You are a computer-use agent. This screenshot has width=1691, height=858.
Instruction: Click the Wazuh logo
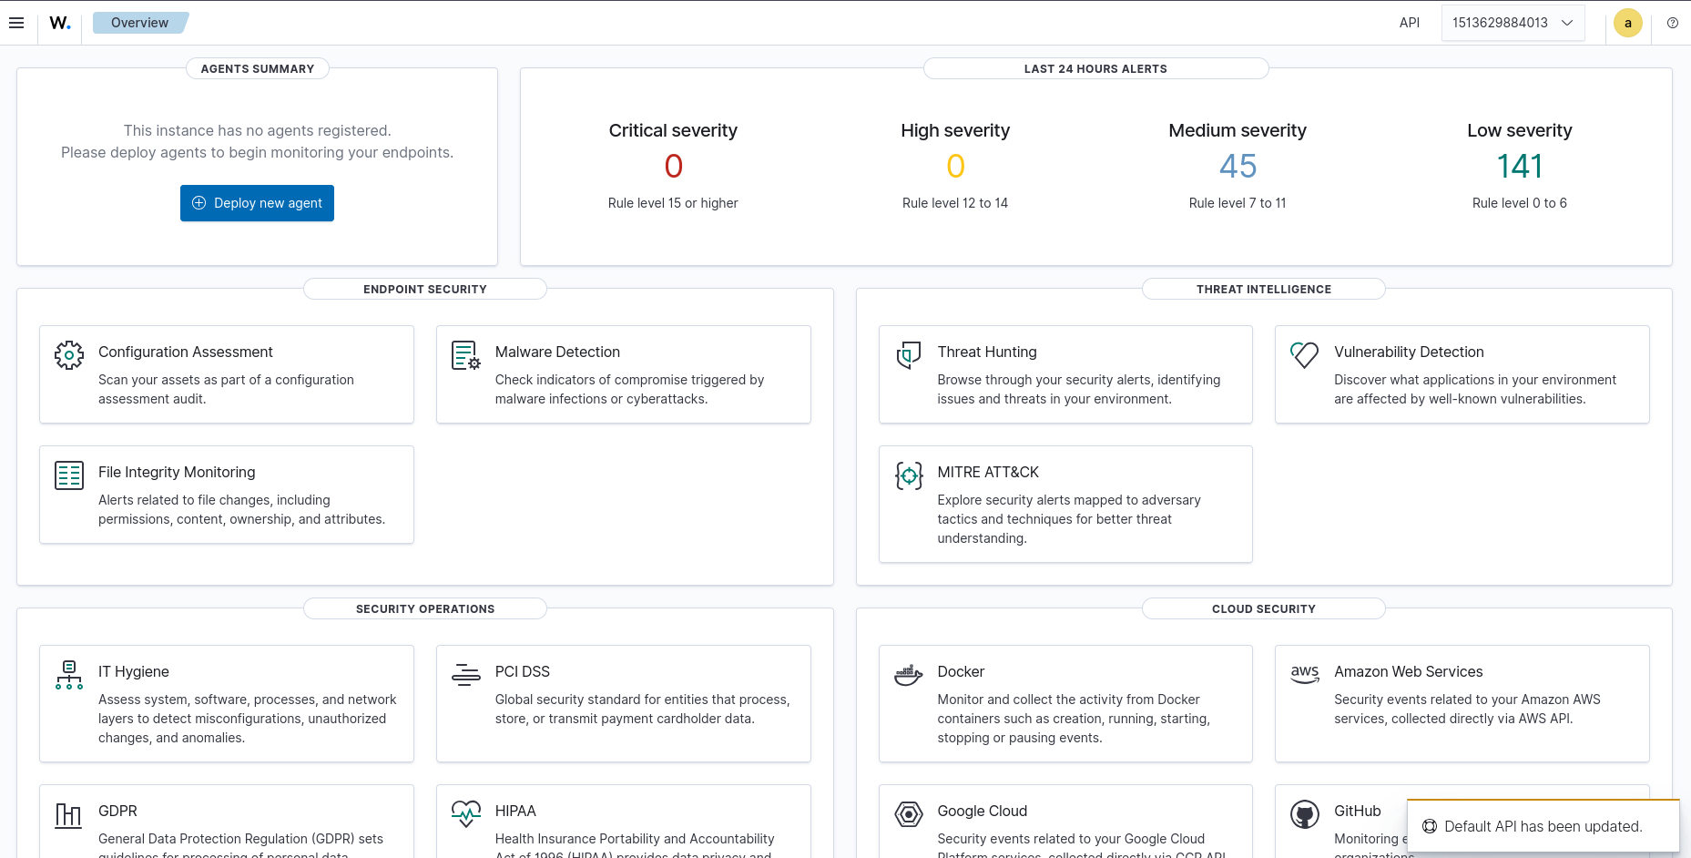[60, 23]
